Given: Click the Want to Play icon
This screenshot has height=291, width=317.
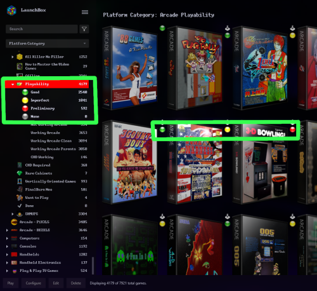Looking at the screenshot, I should (20, 198).
